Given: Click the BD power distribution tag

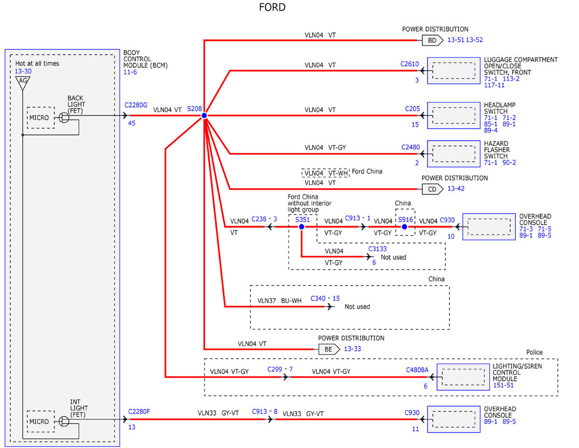Looking at the screenshot, I should click(432, 41).
